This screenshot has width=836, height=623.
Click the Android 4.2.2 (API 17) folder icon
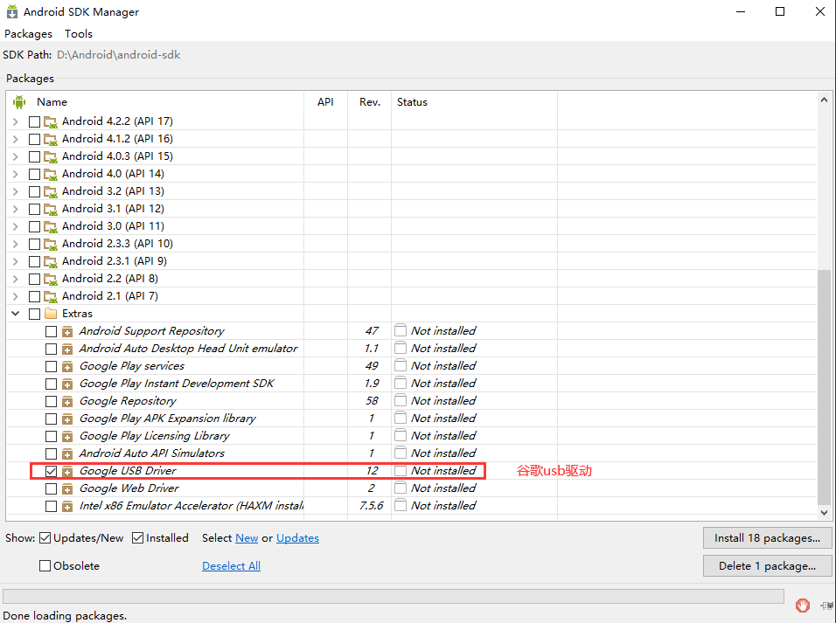(x=51, y=122)
